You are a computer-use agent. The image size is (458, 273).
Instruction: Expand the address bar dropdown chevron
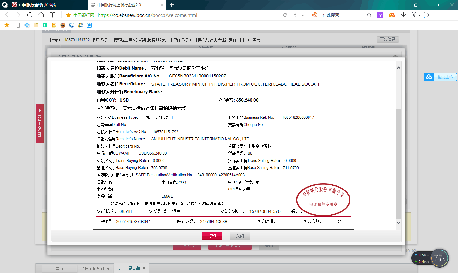303,15
